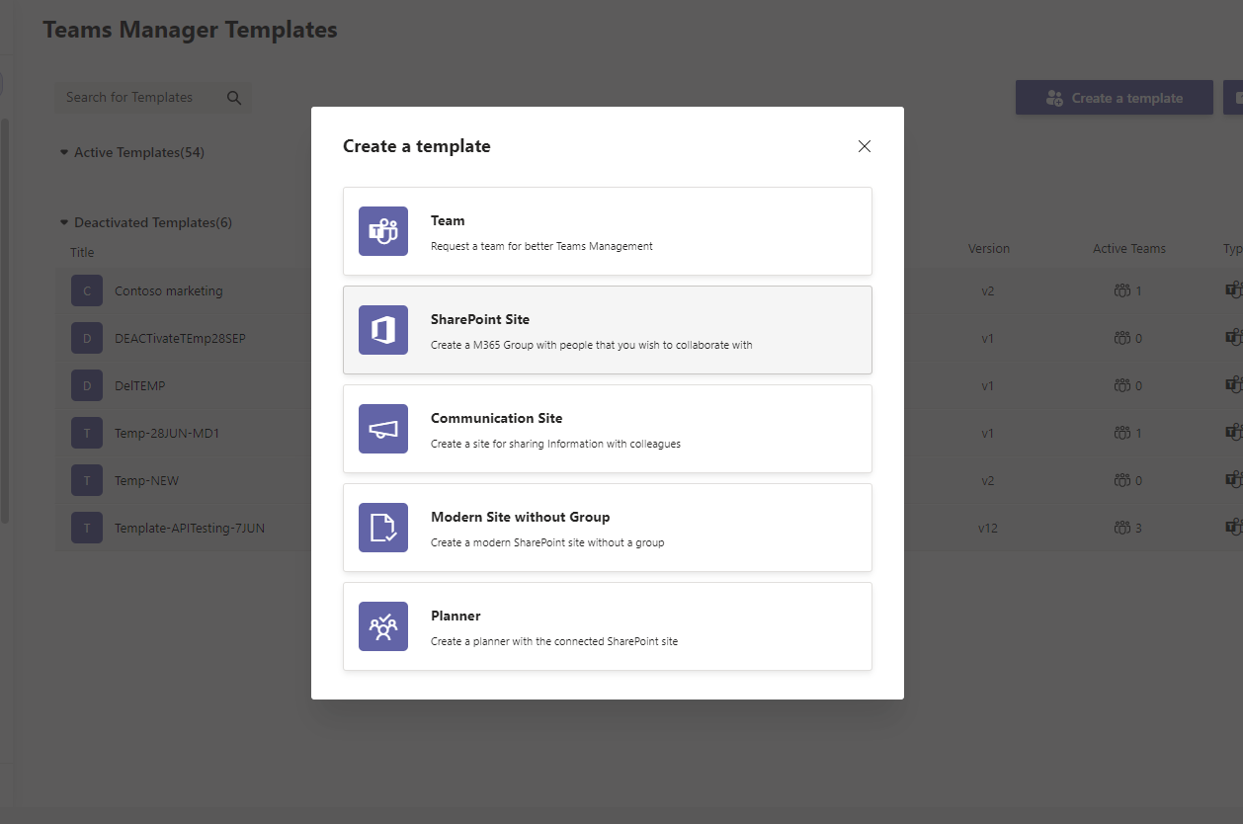Choose the SharePoint Site title
Screen dimensions: 1243x824
[480, 319]
